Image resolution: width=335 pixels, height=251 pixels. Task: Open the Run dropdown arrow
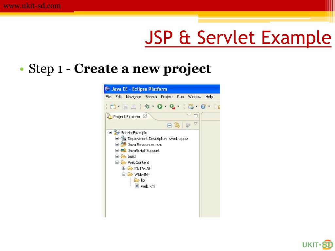[x=166, y=106]
